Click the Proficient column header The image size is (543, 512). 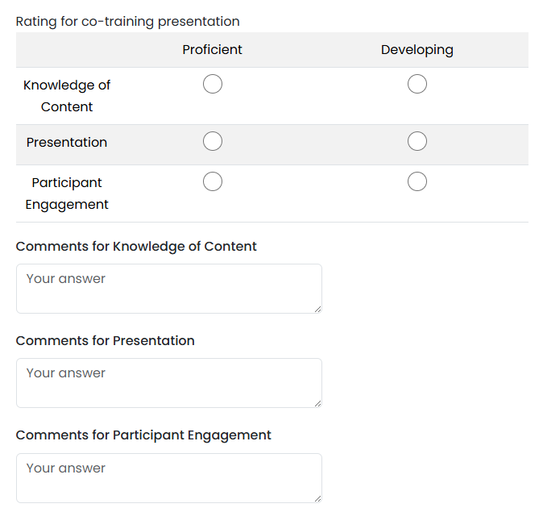coord(212,49)
